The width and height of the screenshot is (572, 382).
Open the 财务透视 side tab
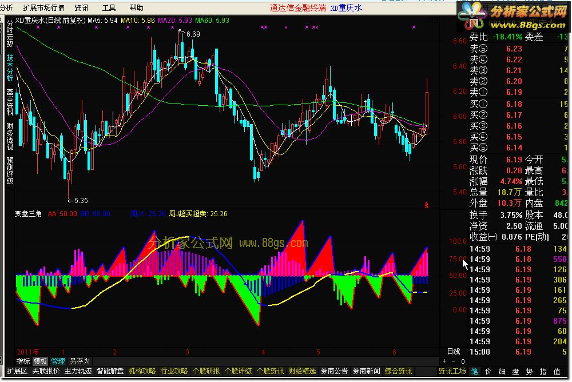click(x=10, y=136)
